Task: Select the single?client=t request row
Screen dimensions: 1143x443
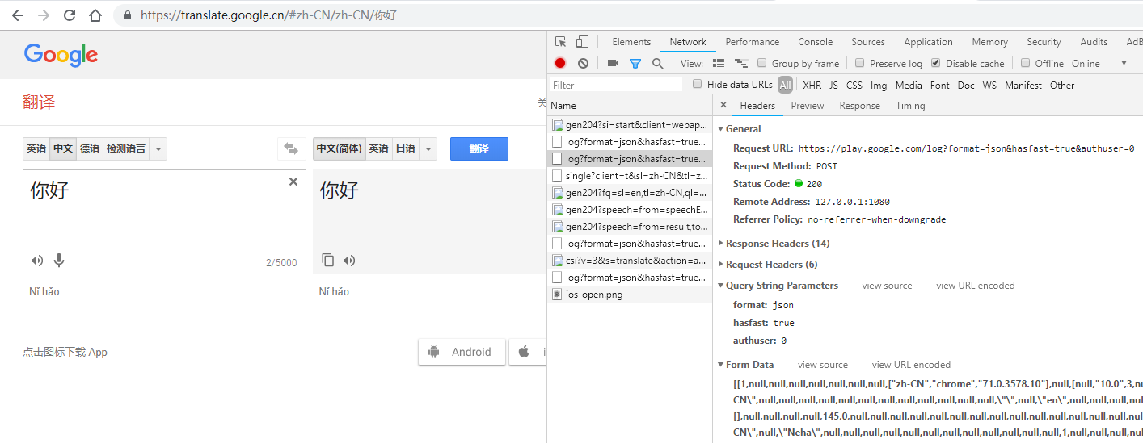Action: click(x=629, y=176)
